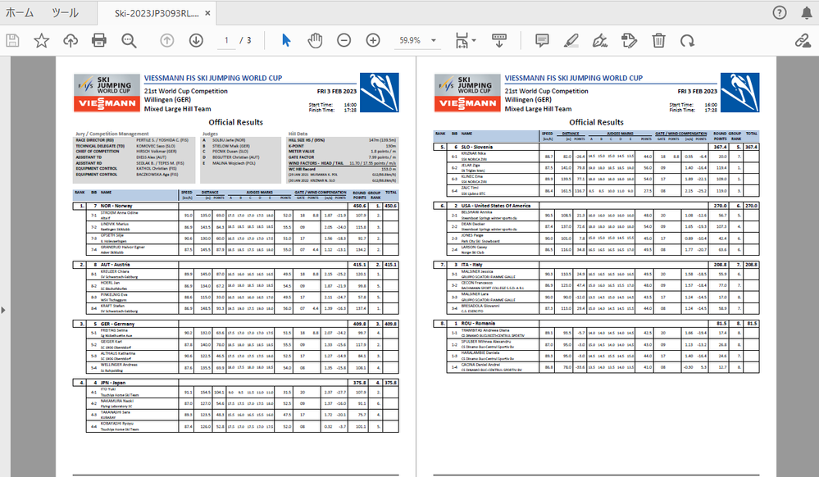Click 'Jury / Competition Management' heading
Screen dimensions: 819x477
coord(112,134)
